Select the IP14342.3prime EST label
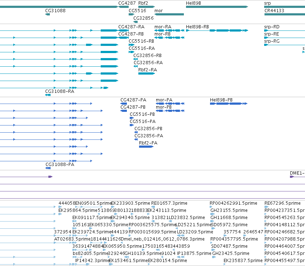 (x=92, y=261)
